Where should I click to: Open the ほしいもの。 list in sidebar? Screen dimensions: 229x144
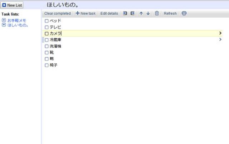pyautogui.click(x=18, y=25)
